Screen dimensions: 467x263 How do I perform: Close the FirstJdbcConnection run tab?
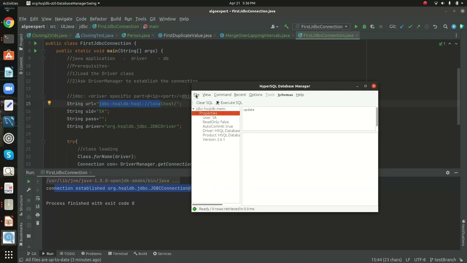(x=91, y=172)
